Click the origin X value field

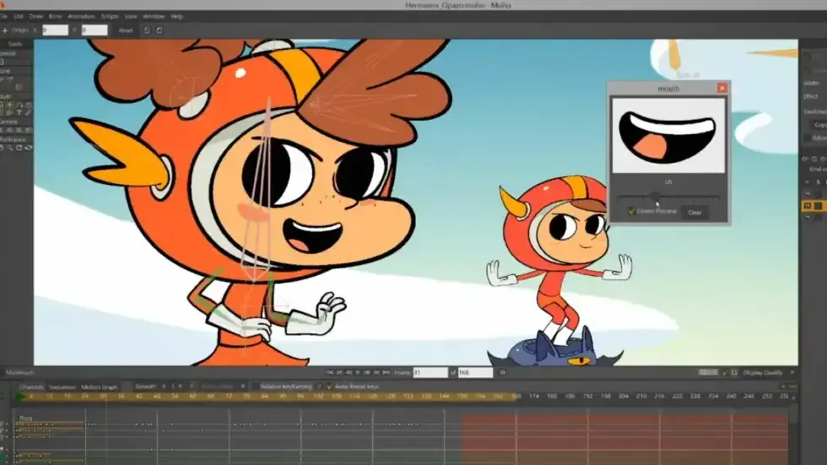pyautogui.click(x=55, y=30)
